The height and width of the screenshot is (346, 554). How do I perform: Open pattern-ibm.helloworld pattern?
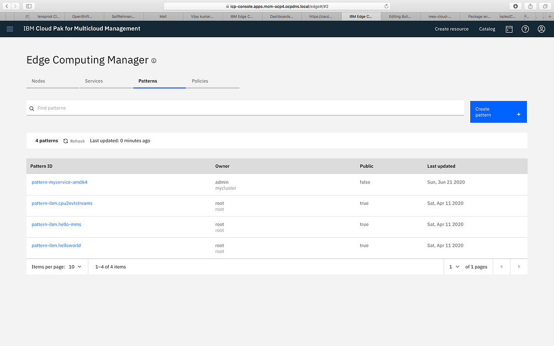pyautogui.click(x=56, y=245)
